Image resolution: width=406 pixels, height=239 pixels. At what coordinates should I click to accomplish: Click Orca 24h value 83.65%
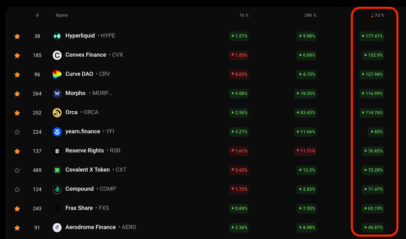tap(305, 113)
